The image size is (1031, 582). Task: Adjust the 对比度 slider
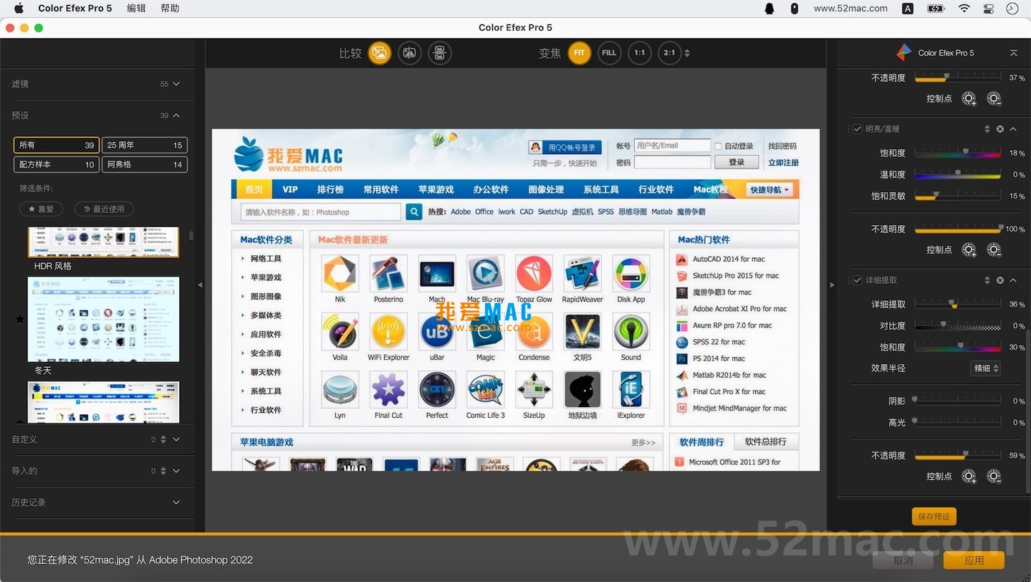[958, 326]
